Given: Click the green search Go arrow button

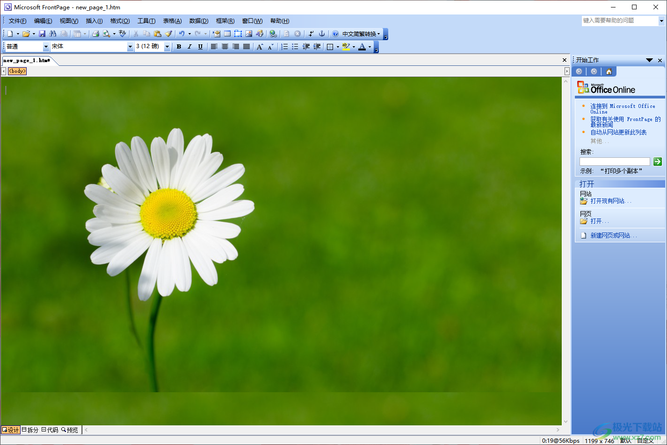Looking at the screenshot, I should click(x=658, y=162).
